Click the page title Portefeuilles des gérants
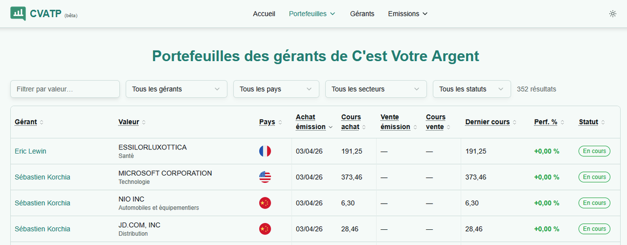The image size is (627, 245). [x=316, y=56]
